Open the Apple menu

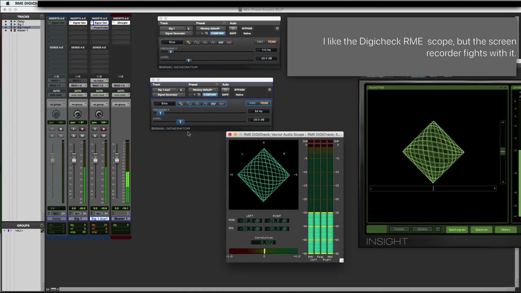tap(7, 3)
